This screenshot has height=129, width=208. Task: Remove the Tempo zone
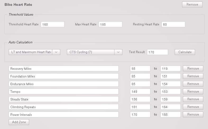[193, 91]
